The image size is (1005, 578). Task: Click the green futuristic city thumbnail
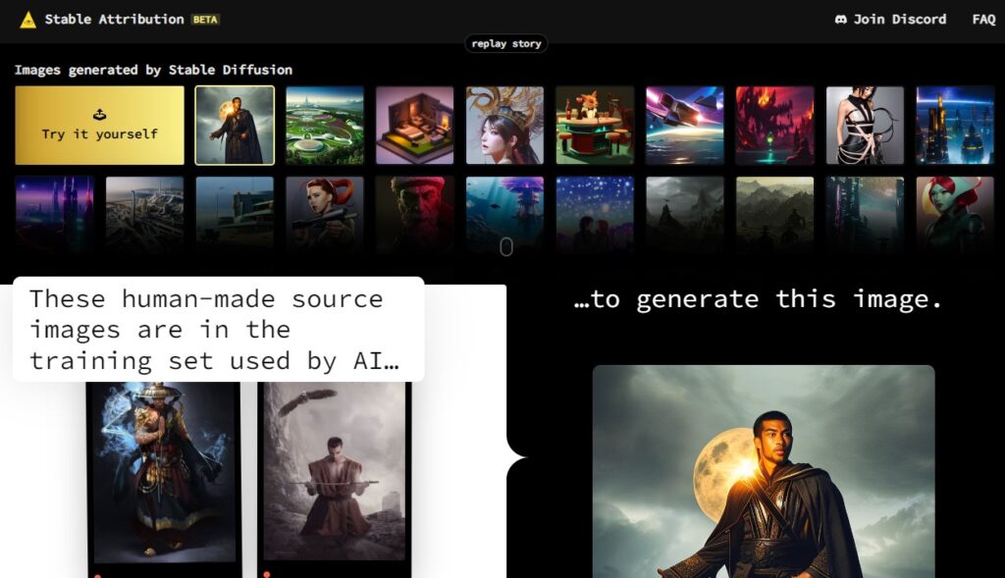324,125
